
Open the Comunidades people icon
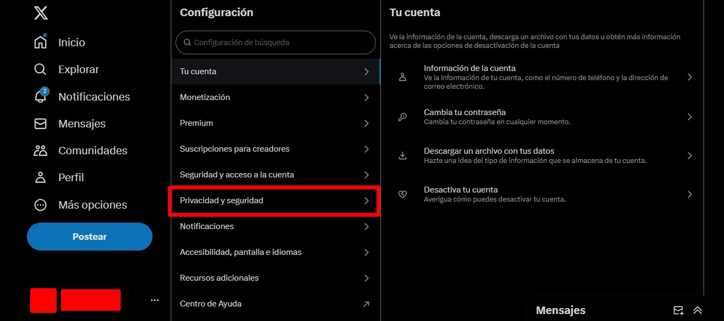point(40,151)
